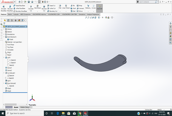Select the Rib tool
Screen dimensions: 172x116
click(x=73, y=5)
